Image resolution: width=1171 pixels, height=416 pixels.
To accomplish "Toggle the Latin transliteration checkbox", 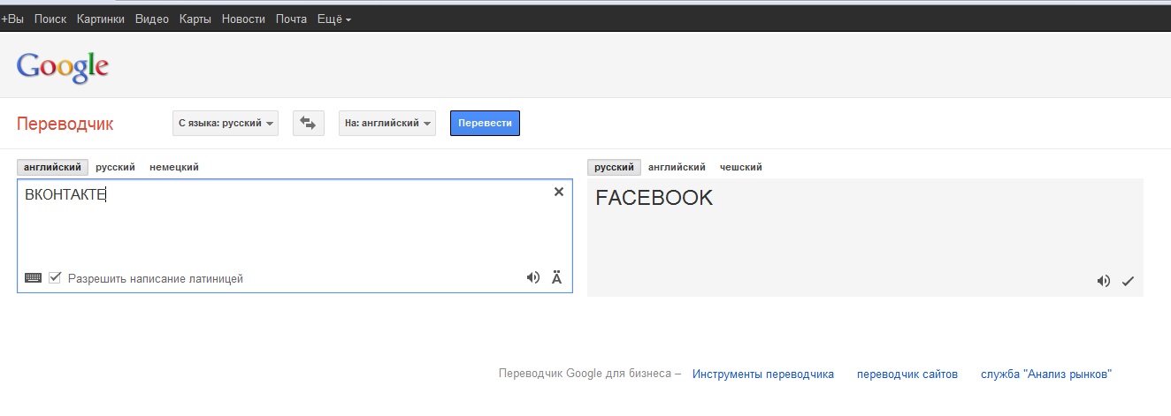I will pyautogui.click(x=55, y=278).
